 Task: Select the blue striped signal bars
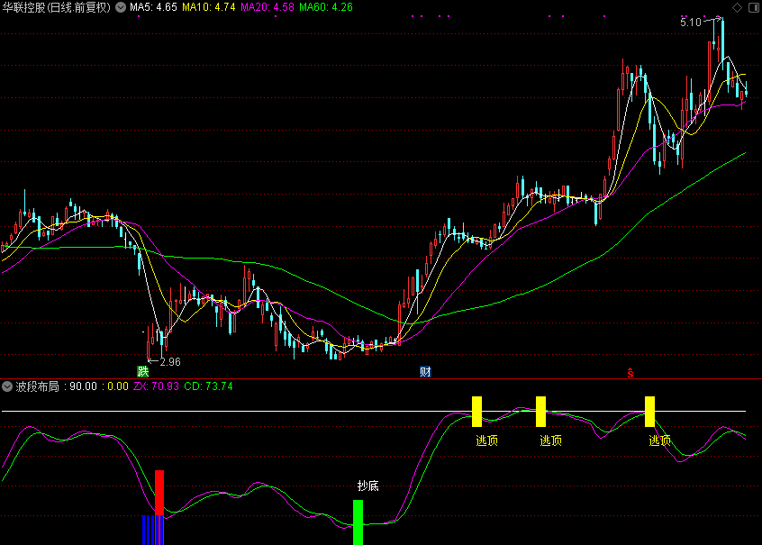pos(152,530)
